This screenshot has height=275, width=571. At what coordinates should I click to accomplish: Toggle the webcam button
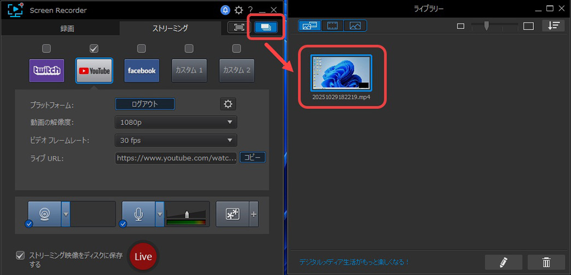click(44, 214)
